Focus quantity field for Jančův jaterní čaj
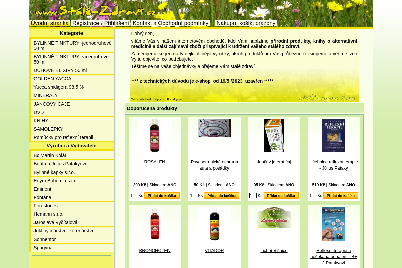 tap(253, 196)
